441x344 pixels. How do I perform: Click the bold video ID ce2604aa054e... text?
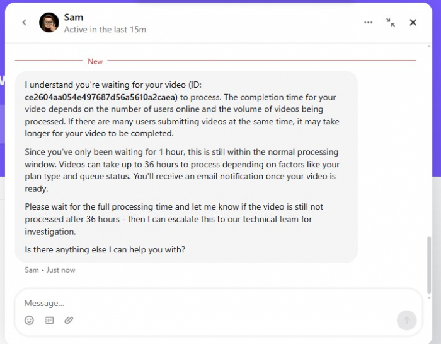(100, 97)
